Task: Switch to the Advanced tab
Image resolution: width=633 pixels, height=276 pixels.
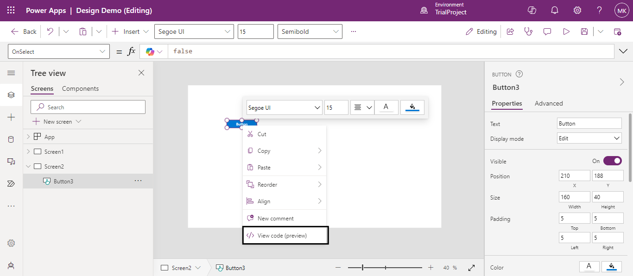Action: click(549, 103)
